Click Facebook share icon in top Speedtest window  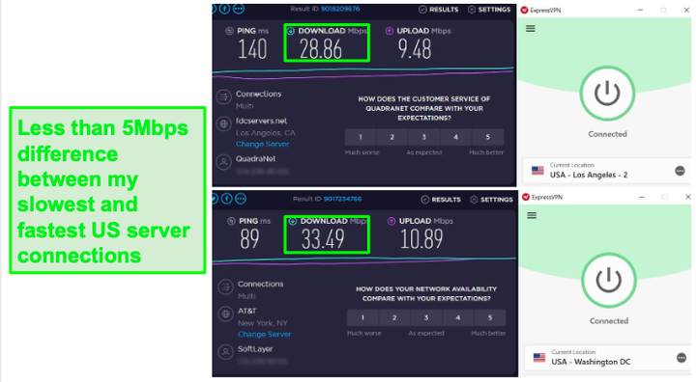tap(225, 9)
